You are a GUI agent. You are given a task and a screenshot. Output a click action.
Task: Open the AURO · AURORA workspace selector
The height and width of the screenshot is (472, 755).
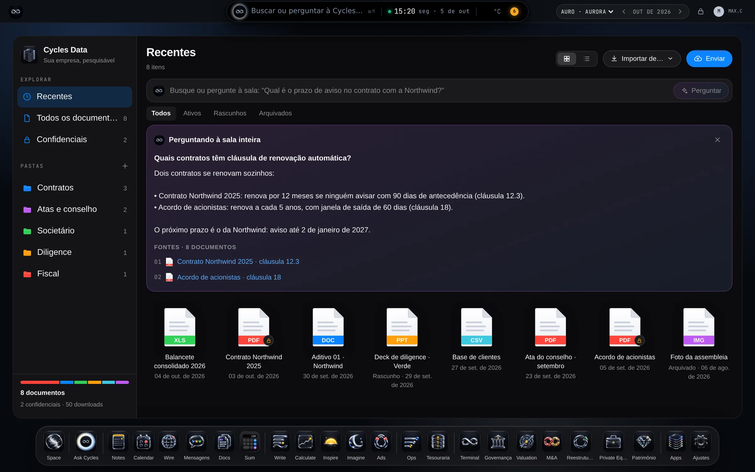coord(587,12)
